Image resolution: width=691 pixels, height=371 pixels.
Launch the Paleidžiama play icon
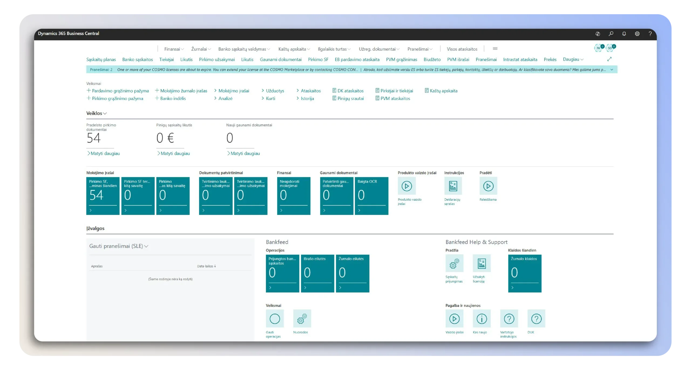[x=488, y=186]
